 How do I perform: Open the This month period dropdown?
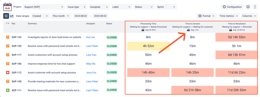(x=61, y=16)
